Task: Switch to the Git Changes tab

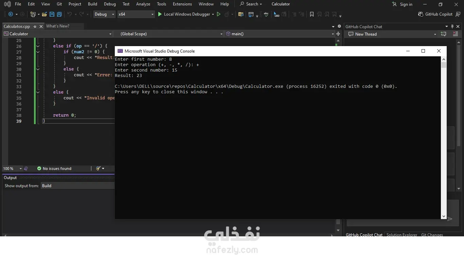Action: pyautogui.click(x=432, y=235)
